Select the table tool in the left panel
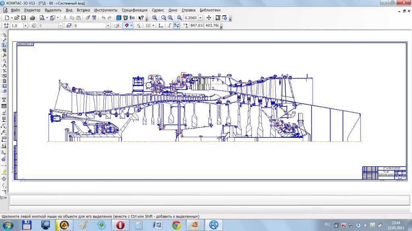This screenshot has width=412, height=231. [x=4, y=106]
